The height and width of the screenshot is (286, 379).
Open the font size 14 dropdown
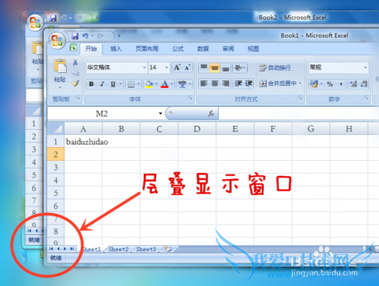pos(167,68)
